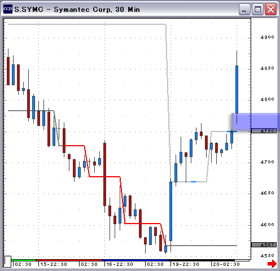Screen dimensions: 280x271
Task: Click the tall blue candle reaching 4850
Action: pyautogui.click(x=237, y=89)
